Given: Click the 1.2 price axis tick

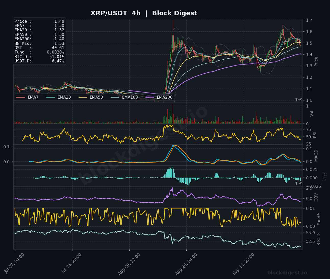Looking at the screenshot, I should click(x=309, y=77).
